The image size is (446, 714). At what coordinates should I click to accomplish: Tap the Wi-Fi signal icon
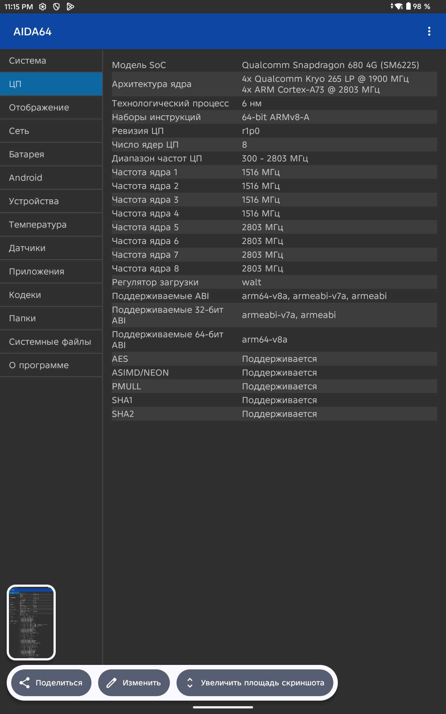pyautogui.click(x=399, y=6)
